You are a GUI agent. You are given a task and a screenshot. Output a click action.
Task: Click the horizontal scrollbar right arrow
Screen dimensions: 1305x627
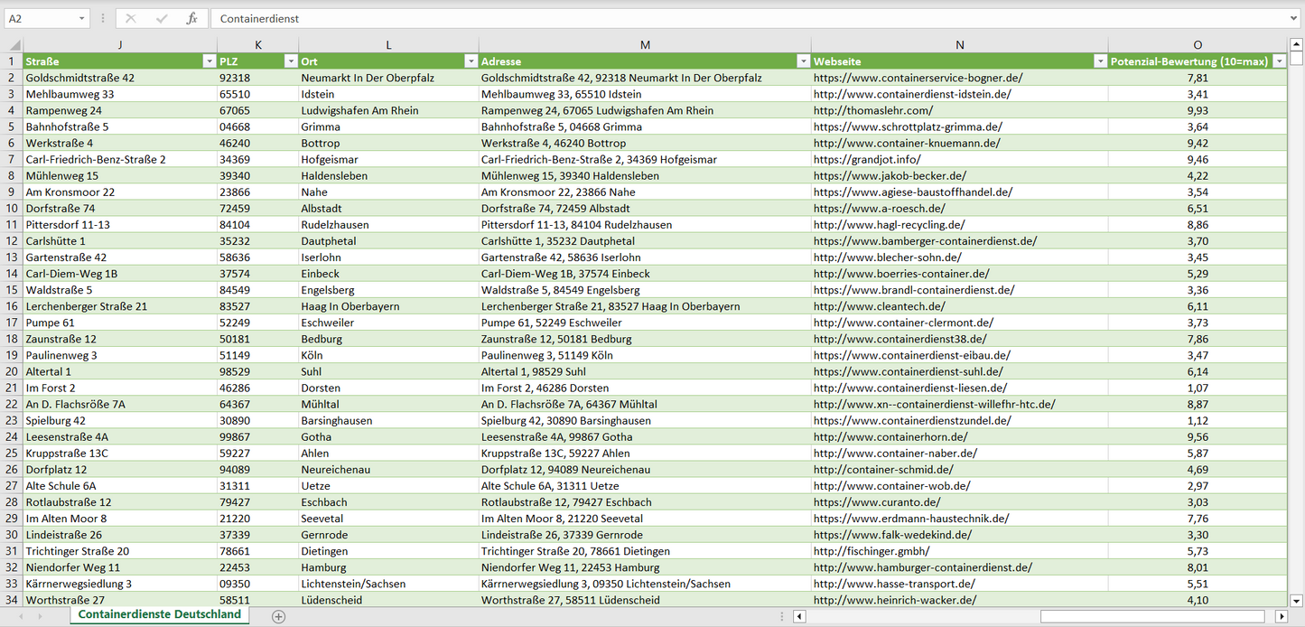[x=1281, y=616]
